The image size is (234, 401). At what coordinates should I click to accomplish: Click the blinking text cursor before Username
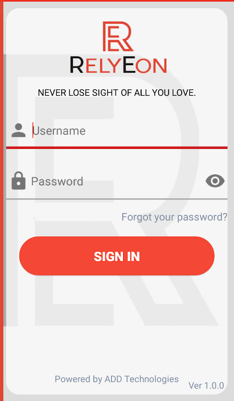pyautogui.click(x=33, y=130)
